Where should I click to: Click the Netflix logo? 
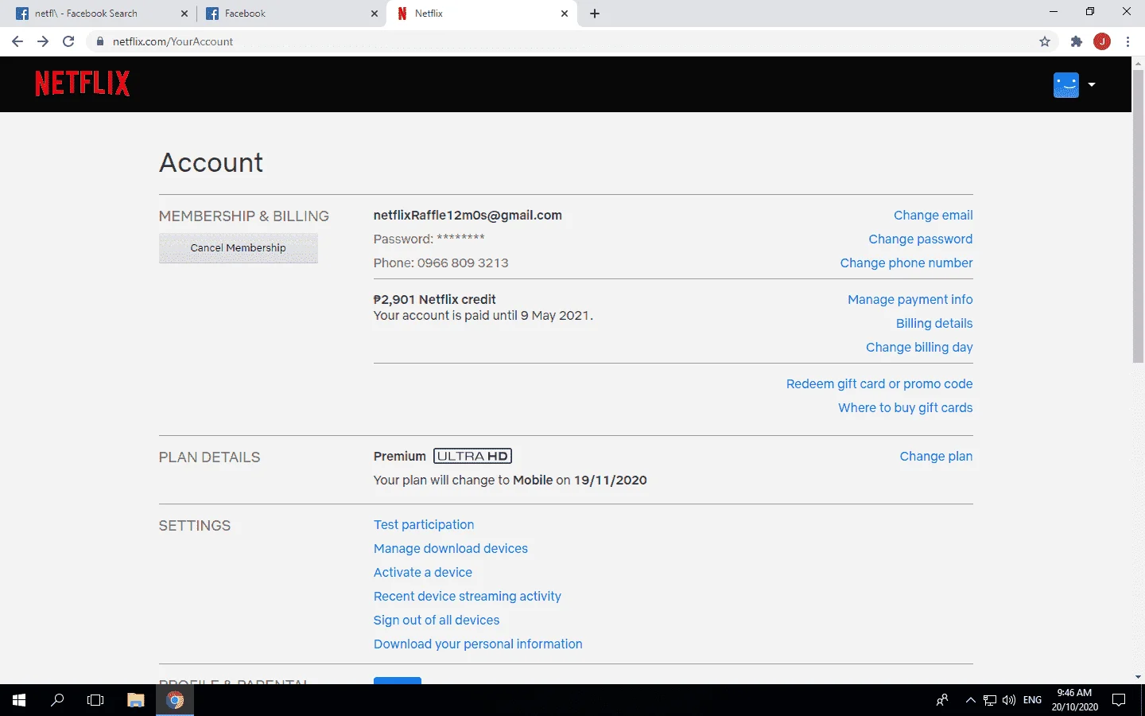pyautogui.click(x=82, y=84)
